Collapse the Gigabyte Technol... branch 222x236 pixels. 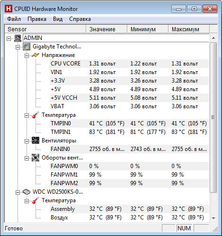pos(18,47)
